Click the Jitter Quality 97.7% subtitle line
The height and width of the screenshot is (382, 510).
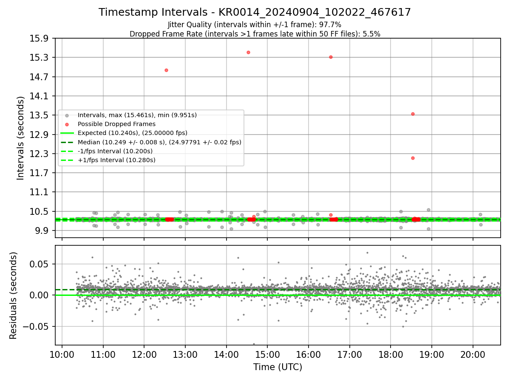pyautogui.click(x=255, y=25)
